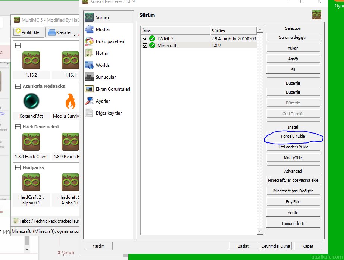Select the Modlu Survival flame icon
Viewport: 344px width, 260px height.
(71, 101)
